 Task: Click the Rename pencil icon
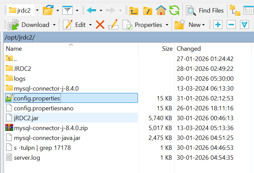[x=113, y=25]
